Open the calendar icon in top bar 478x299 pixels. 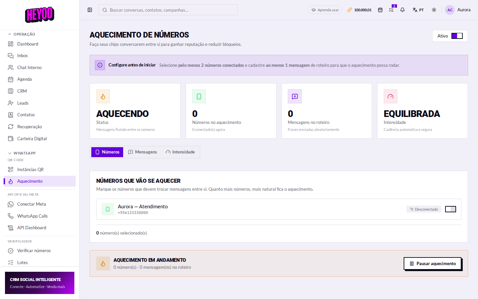coord(380,10)
